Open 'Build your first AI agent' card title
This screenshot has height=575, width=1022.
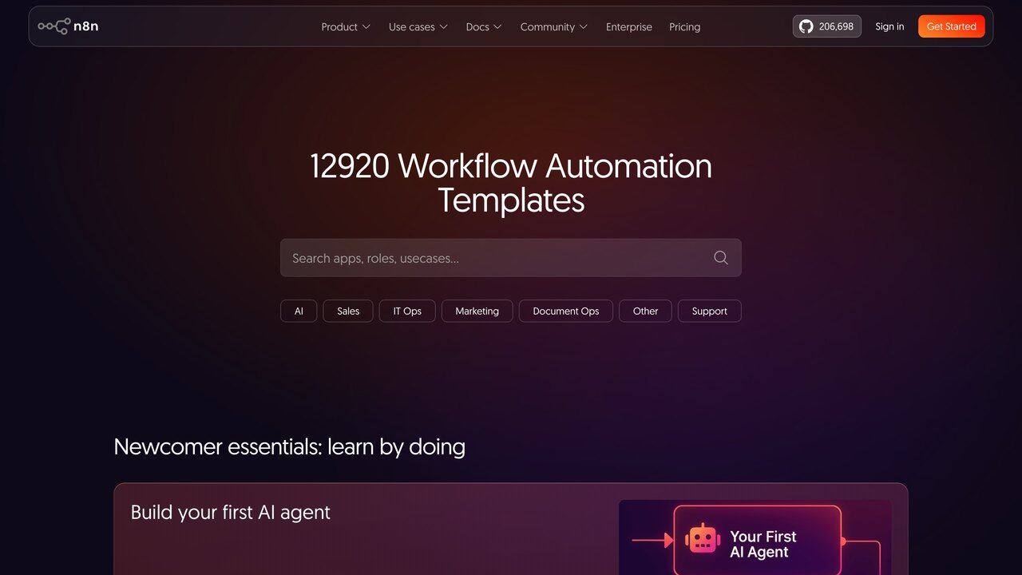(231, 512)
